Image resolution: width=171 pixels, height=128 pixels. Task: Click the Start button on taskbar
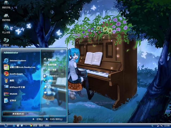[x=6, y=126]
